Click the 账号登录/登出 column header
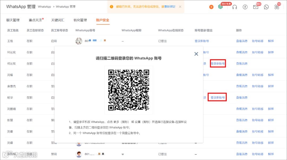This screenshot has height=160, width=287. point(204,30)
